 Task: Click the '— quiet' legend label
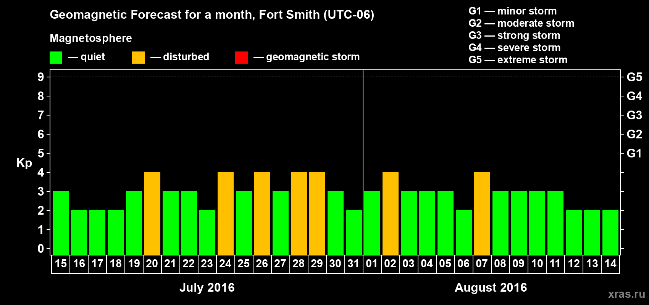pos(86,57)
